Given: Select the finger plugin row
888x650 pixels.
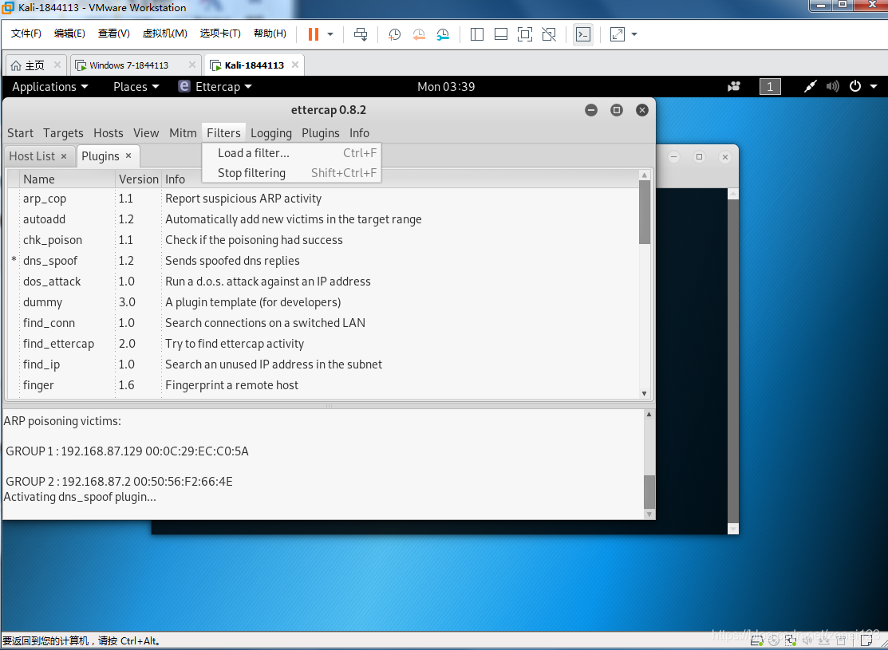Looking at the screenshot, I should (323, 385).
